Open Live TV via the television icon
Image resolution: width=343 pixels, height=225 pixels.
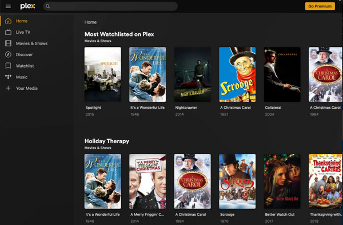pos(8,32)
